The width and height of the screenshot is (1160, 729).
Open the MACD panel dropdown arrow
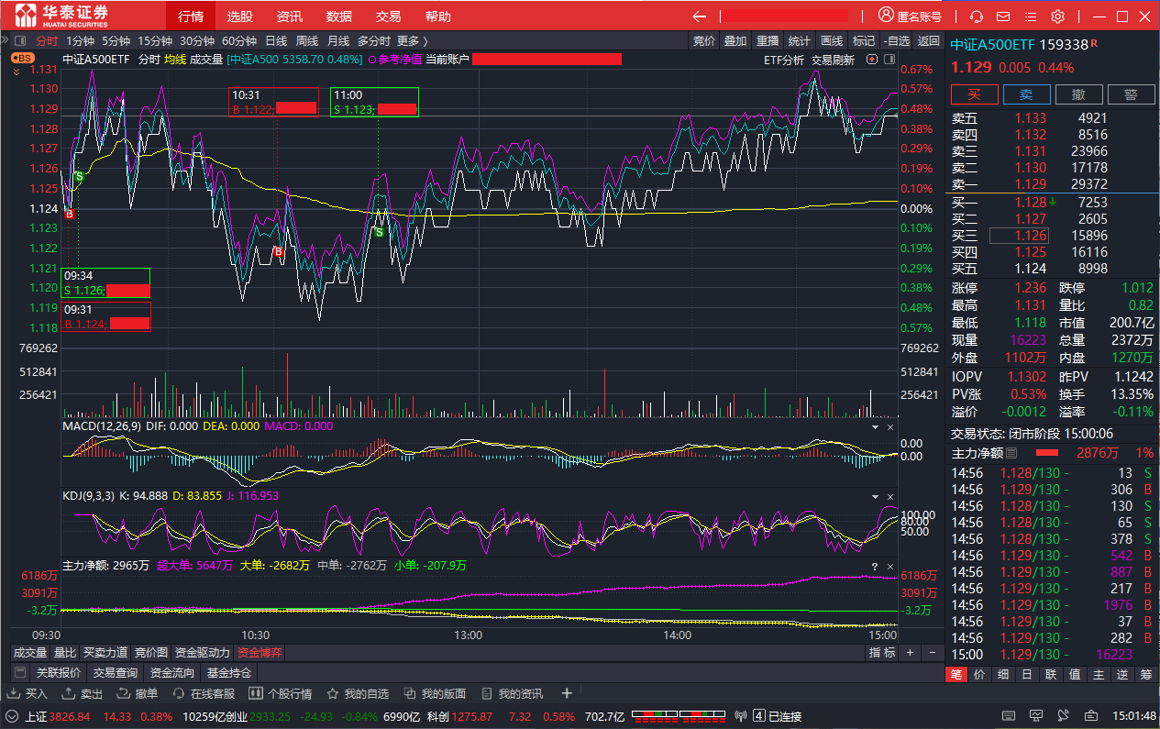coord(875,427)
